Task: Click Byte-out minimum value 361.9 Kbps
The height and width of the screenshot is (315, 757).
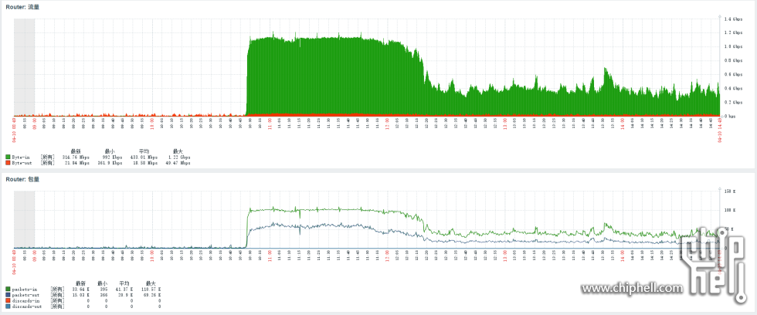Action: click(x=110, y=163)
